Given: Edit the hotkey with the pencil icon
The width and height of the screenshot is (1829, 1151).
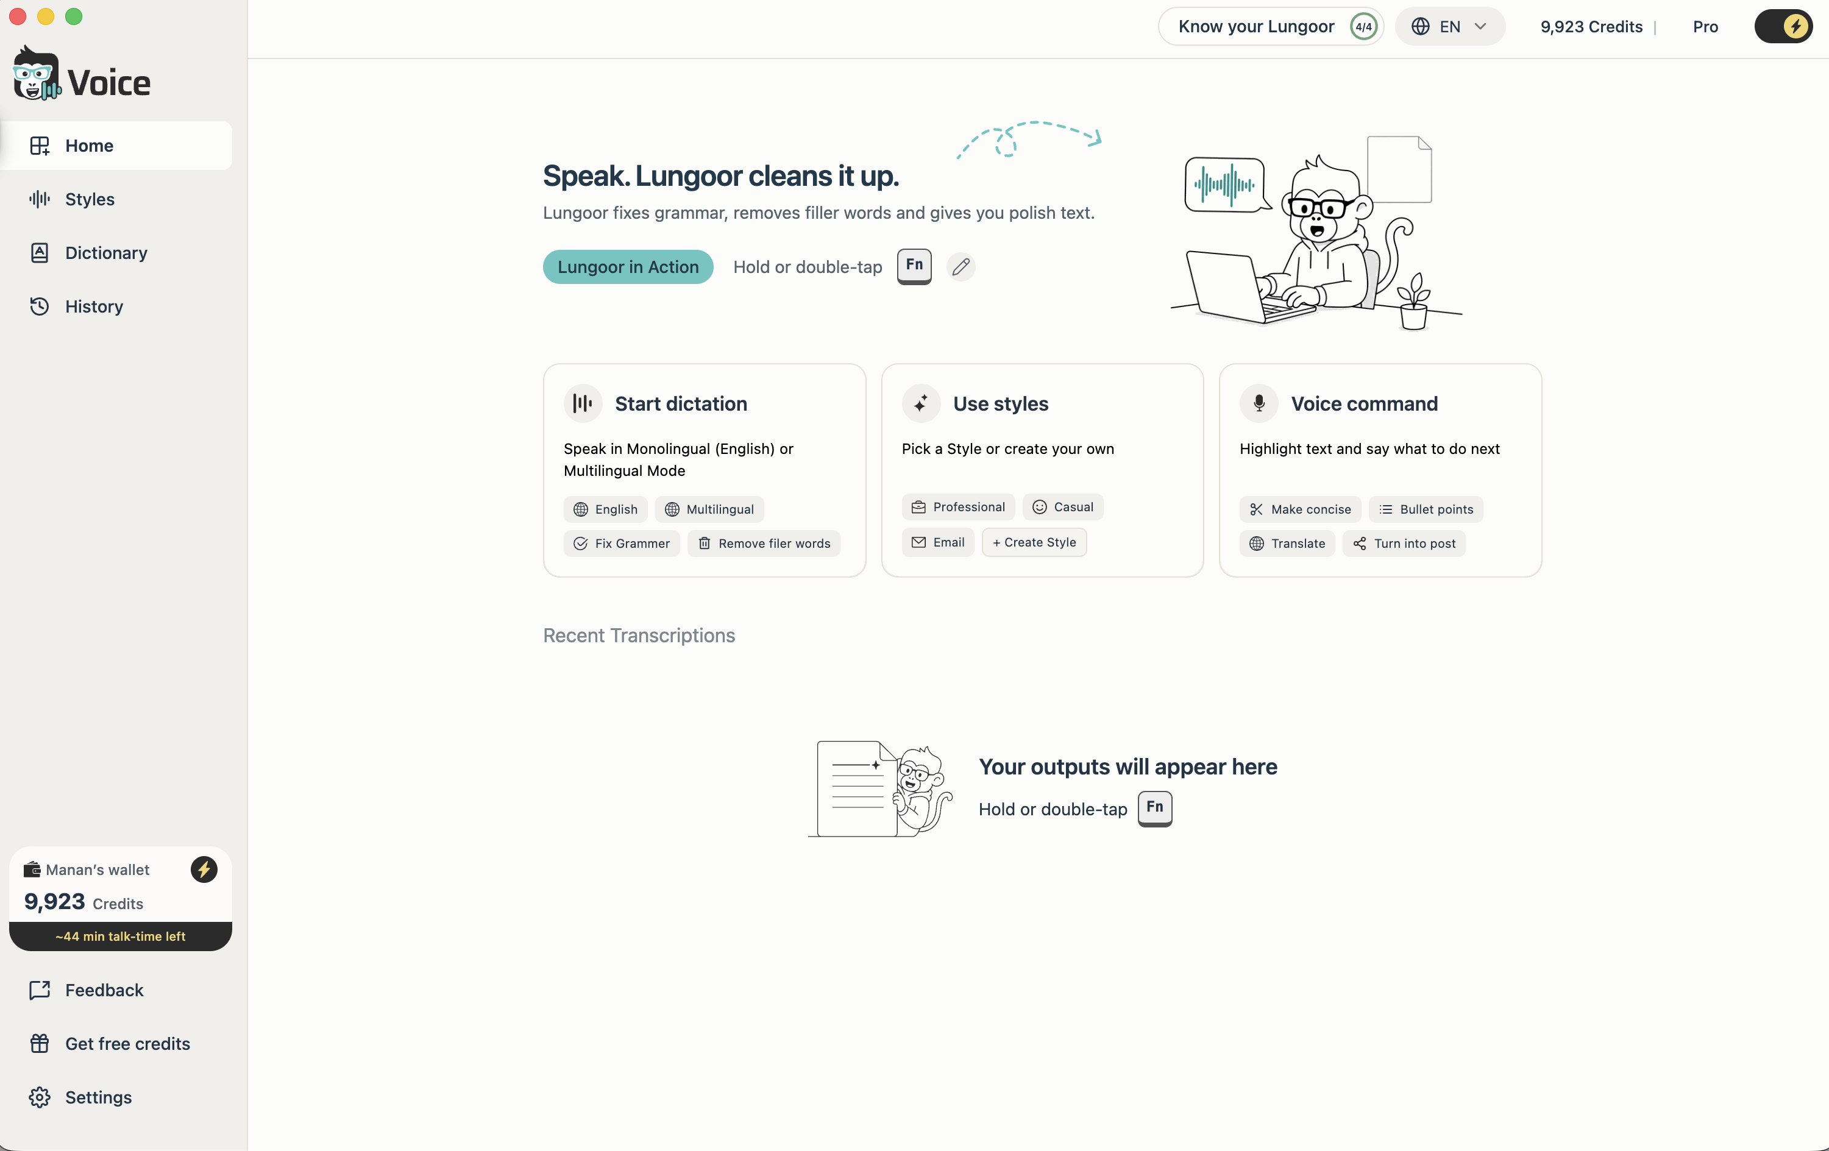Looking at the screenshot, I should click(961, 266).
